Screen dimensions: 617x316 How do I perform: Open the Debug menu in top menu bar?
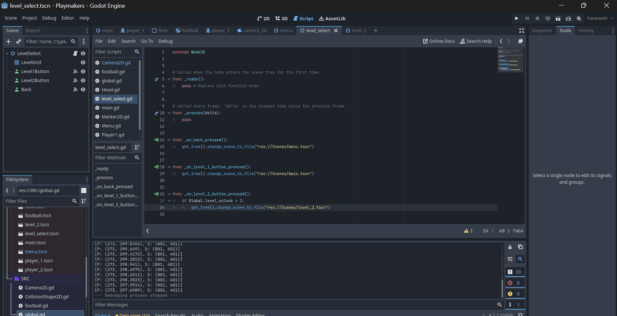[49, 18]
